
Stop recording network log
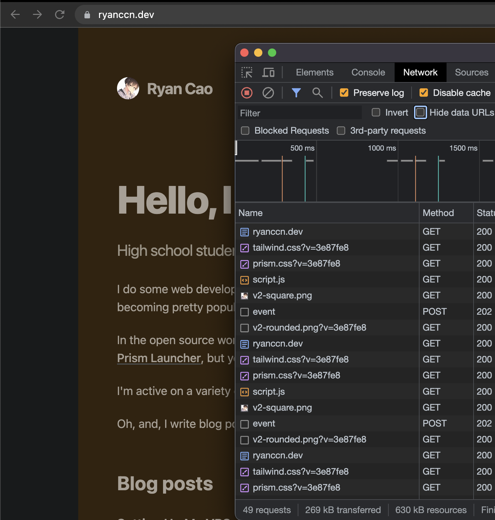[247, 93]
